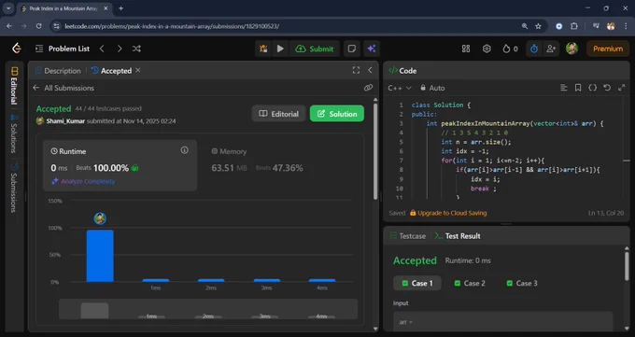Start the timer stopwatch icon
Screen dimensions: 635x337
click(x=534, y=49)
